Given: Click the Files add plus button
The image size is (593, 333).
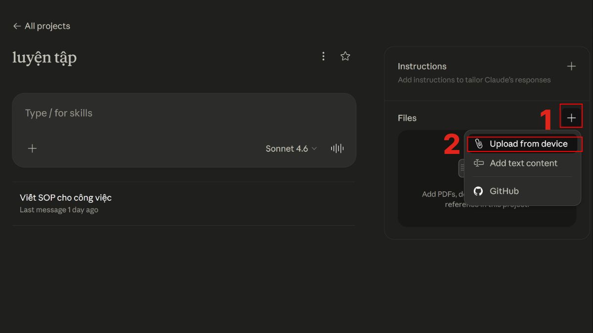Looking at the screenshot, I should coord(571,118).
